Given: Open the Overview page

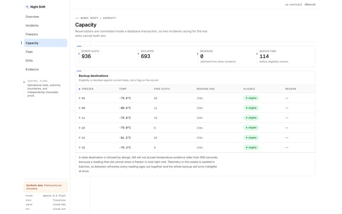Looking at the screenshot, I should pos(32,17).
